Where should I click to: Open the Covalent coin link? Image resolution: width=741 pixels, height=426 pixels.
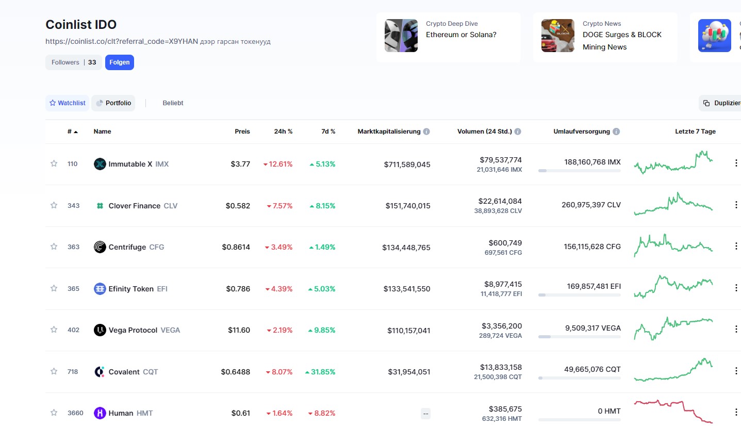tap(134, 372)
